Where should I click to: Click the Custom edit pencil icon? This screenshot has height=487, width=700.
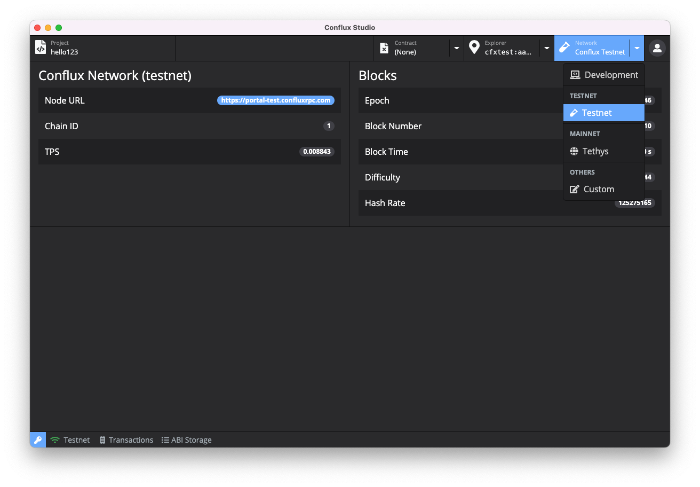click(575, 189)
